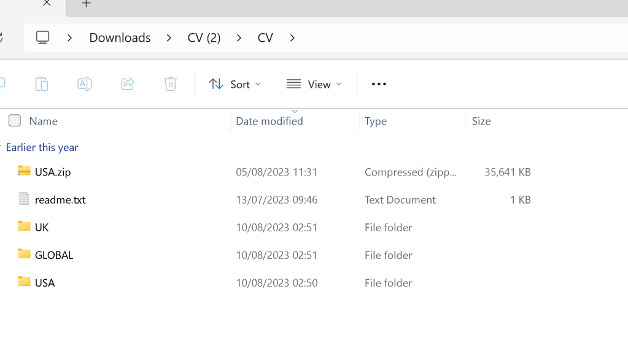Click the date modified of UK folder

pos(277,227)
